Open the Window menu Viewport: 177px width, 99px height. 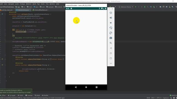(52, 4)
